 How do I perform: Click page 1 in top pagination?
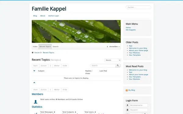(50, 66)
